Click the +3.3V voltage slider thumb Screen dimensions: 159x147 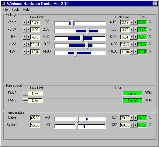88,31
